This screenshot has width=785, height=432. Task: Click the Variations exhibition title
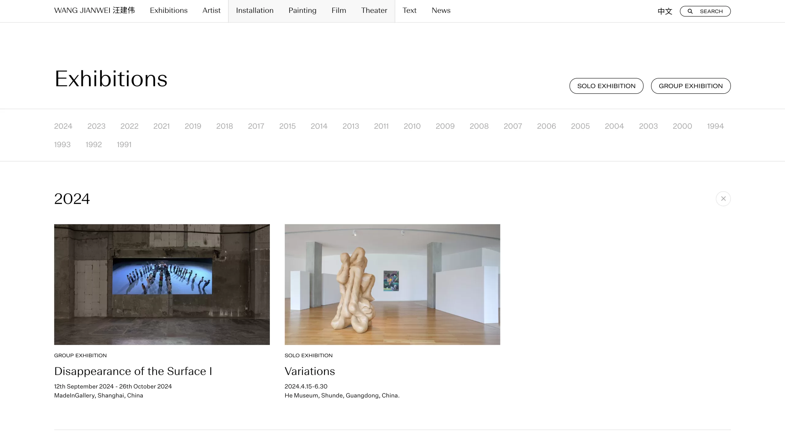click(310, 371)
